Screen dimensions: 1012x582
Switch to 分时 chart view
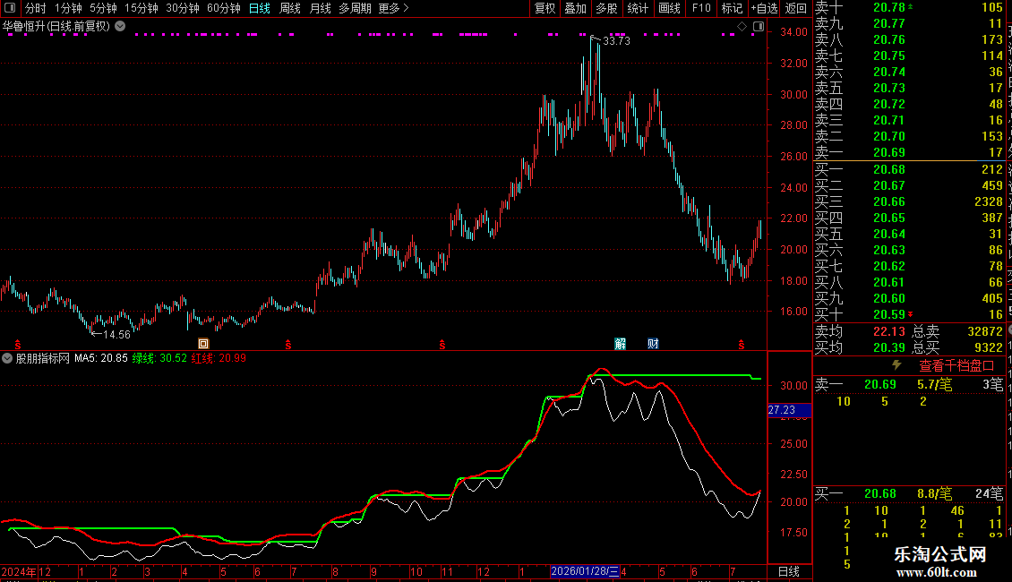[x=36, y=8]
